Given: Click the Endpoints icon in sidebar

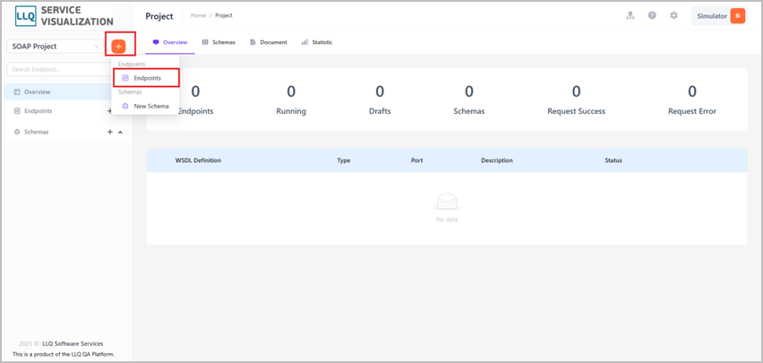Looking at the screenshot, I should pos(17,110).
